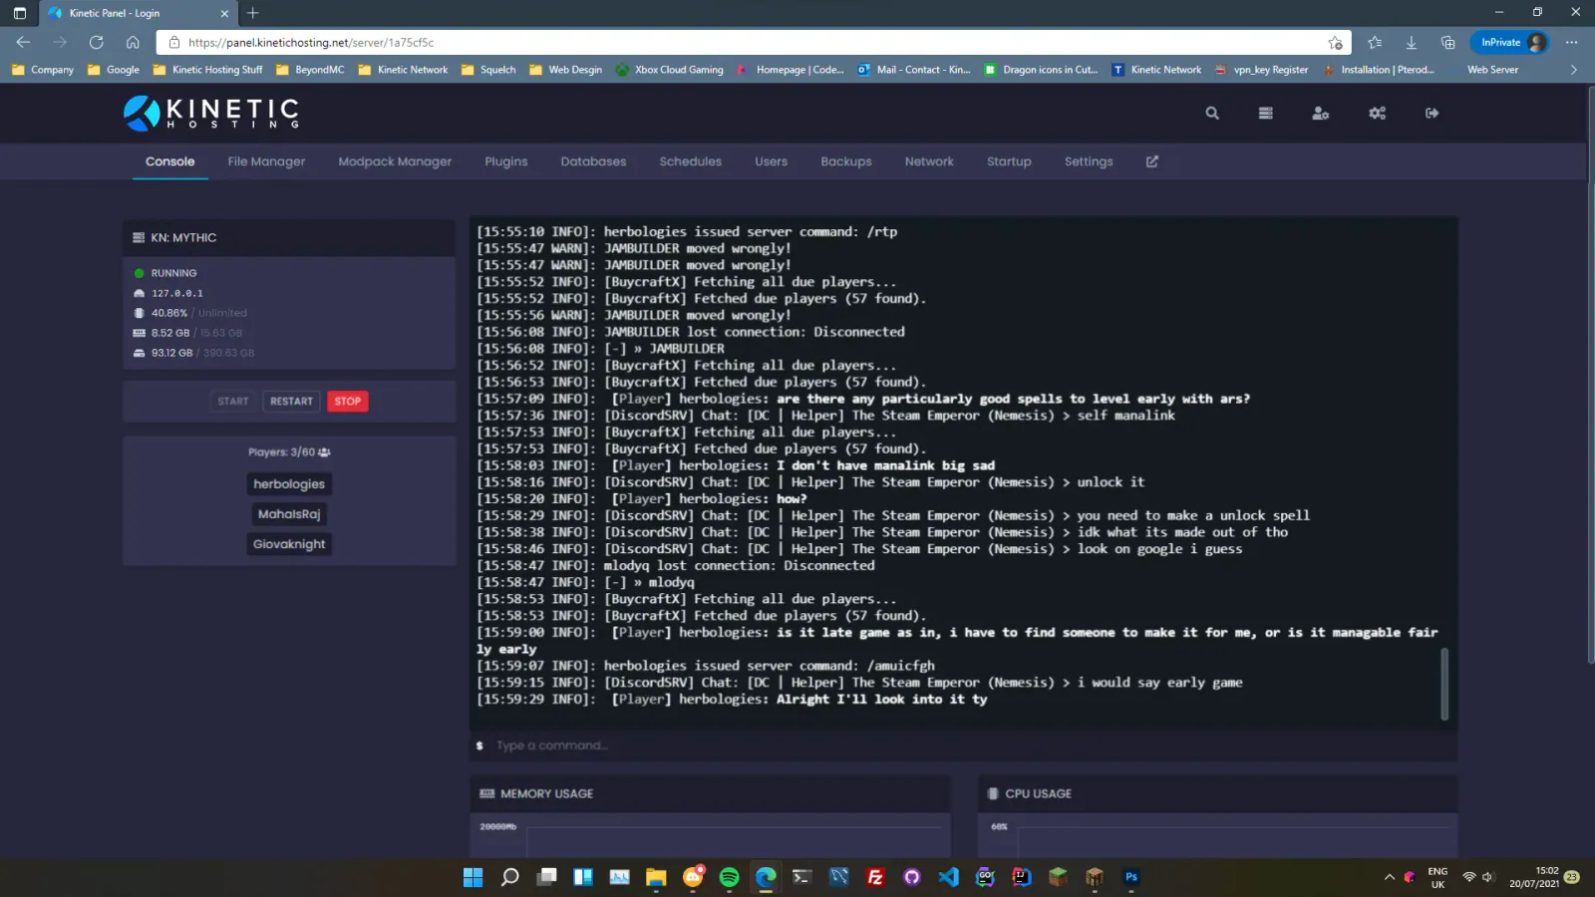Open the Backups tab
The image size is (1595, 897).
[846, 161]
